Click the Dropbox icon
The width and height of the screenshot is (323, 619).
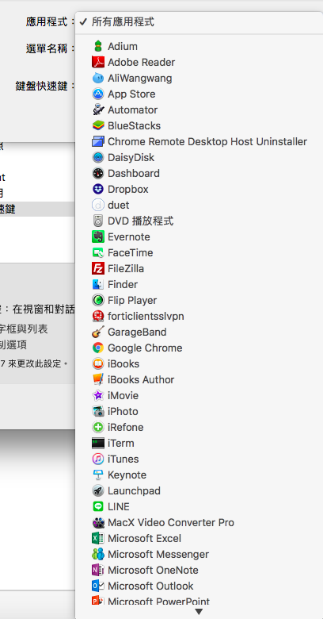97,189
